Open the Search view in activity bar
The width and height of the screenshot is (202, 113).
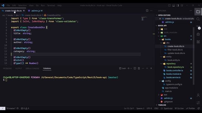click(x=198, y=19)
